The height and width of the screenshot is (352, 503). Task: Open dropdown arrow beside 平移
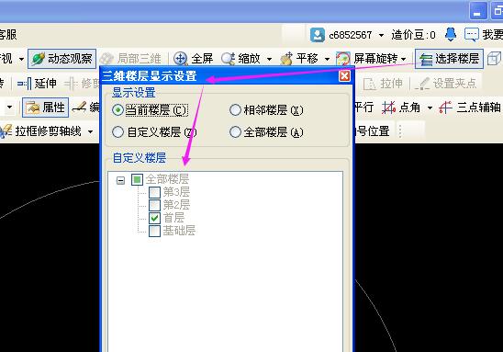pyautogui.click(x=327, y=59)
